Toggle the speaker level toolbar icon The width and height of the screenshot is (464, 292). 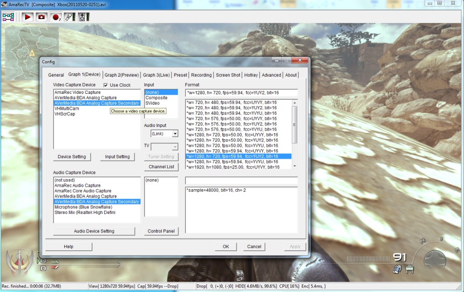tap(83, 17)
